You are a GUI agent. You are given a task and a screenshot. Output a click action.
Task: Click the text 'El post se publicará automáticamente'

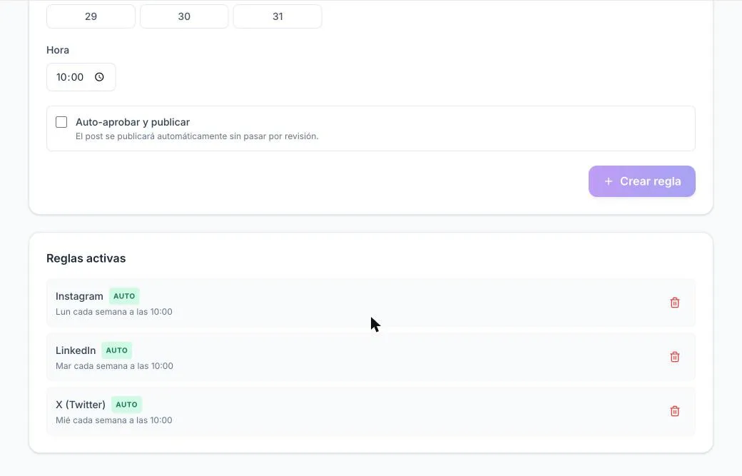click(x=151, y=136)
